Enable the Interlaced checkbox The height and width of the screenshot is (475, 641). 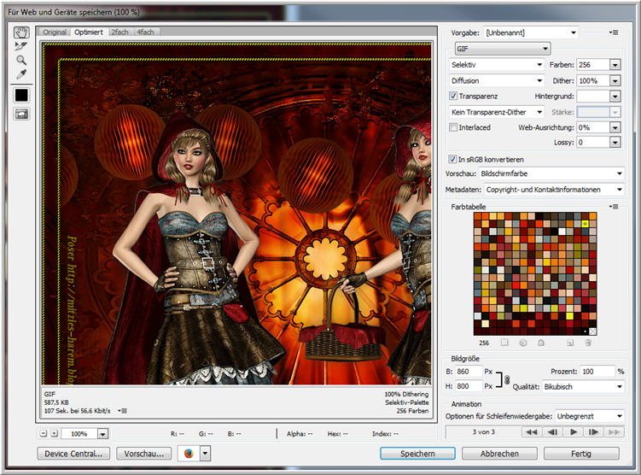click(453, 127)
